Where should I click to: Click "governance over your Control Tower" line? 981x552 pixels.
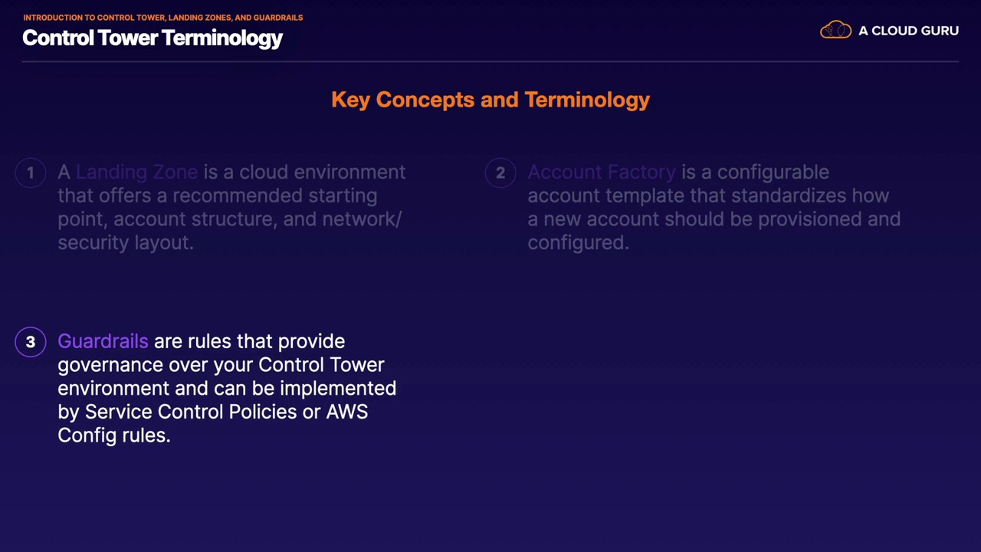click(221, 365)
